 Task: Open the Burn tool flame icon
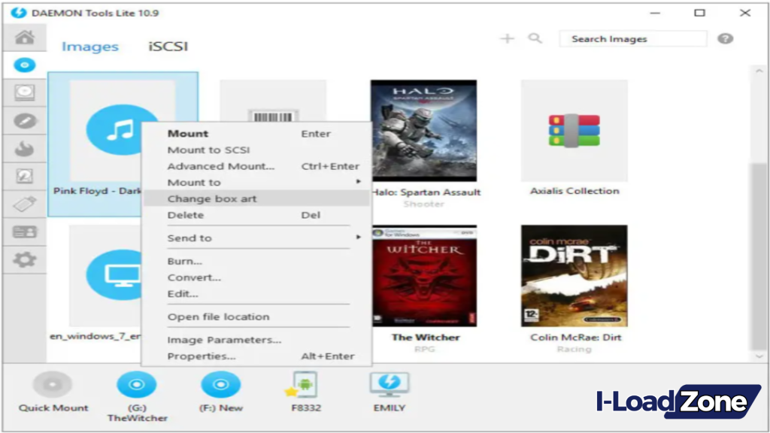[25, 148]
